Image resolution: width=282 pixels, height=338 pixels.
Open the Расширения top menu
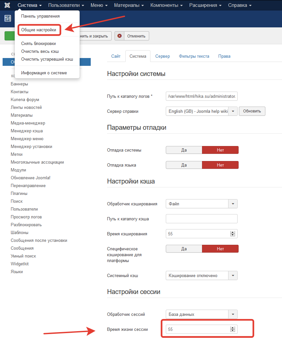pyautogui.click(x=205, y=5)
